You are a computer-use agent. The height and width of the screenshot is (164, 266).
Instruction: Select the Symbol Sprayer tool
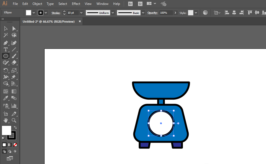click(5, 106)
